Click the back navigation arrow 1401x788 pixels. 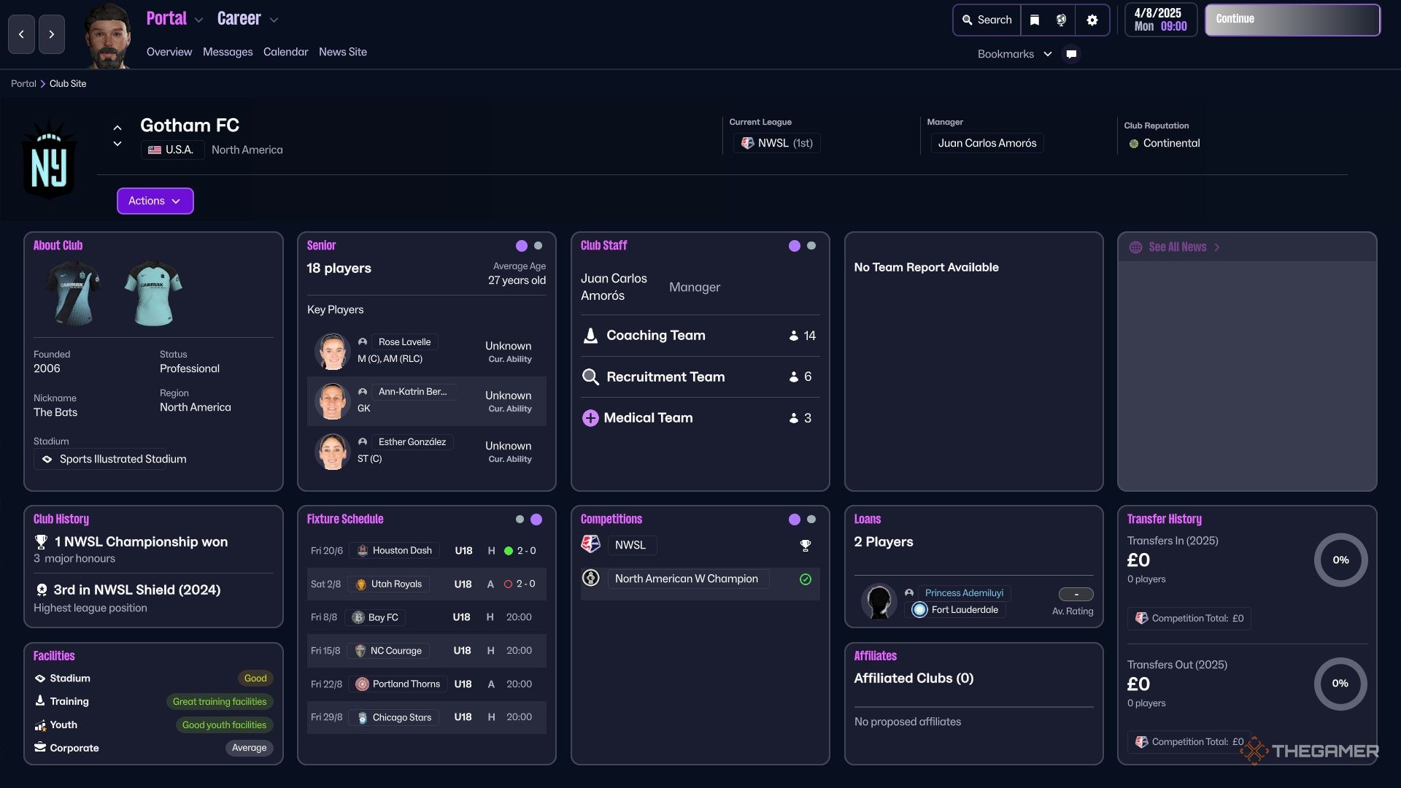pyautogui.click(x=21, y=34)
